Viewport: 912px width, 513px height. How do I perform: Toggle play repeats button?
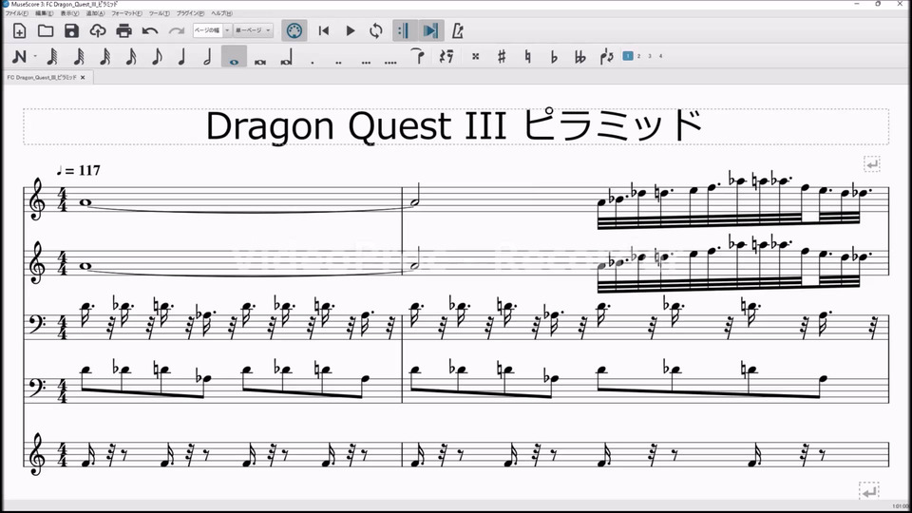coord(403,30)
